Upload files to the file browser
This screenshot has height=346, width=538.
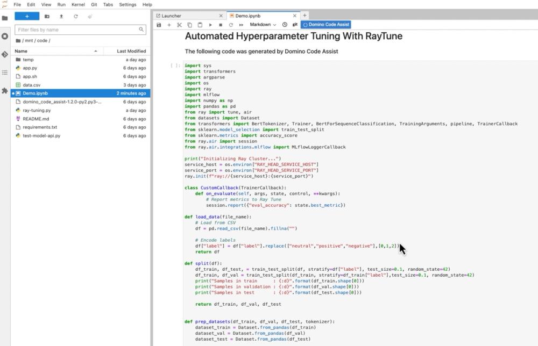point(62,17)
